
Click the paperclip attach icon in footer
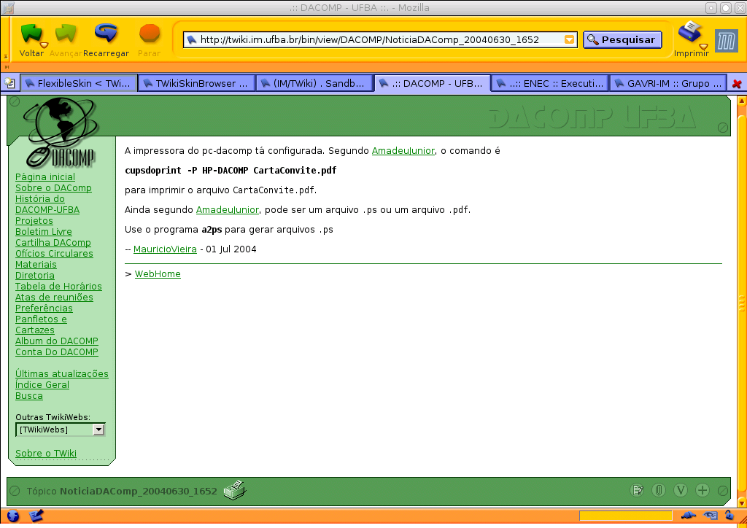coord(658,491)
